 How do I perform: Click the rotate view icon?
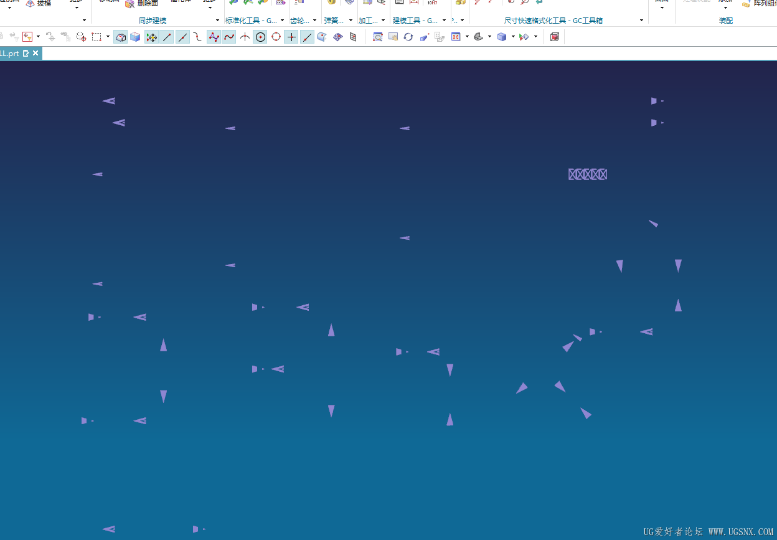pos(408,37)
